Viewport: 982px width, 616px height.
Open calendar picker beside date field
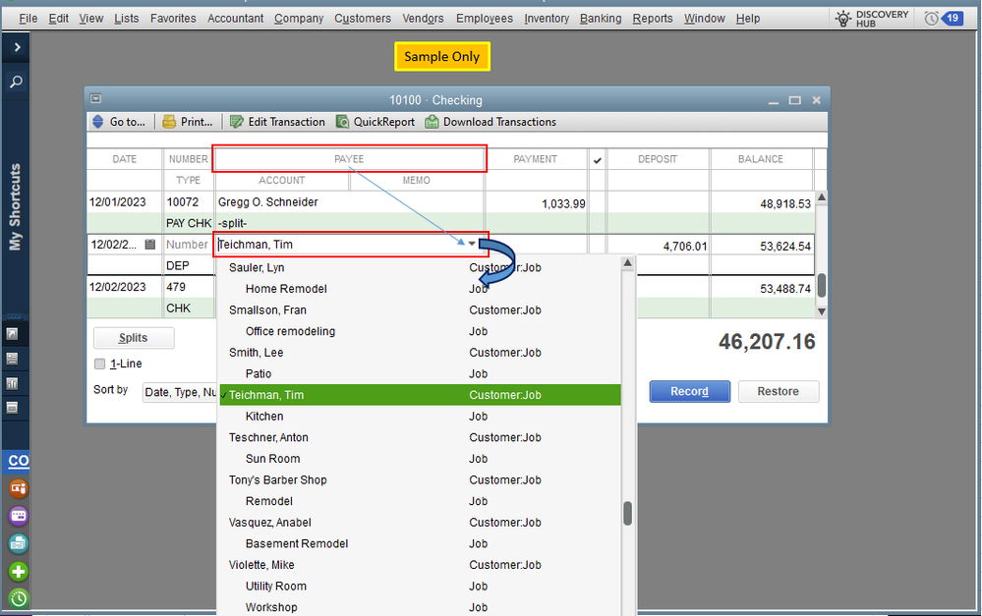click(149, 245)
